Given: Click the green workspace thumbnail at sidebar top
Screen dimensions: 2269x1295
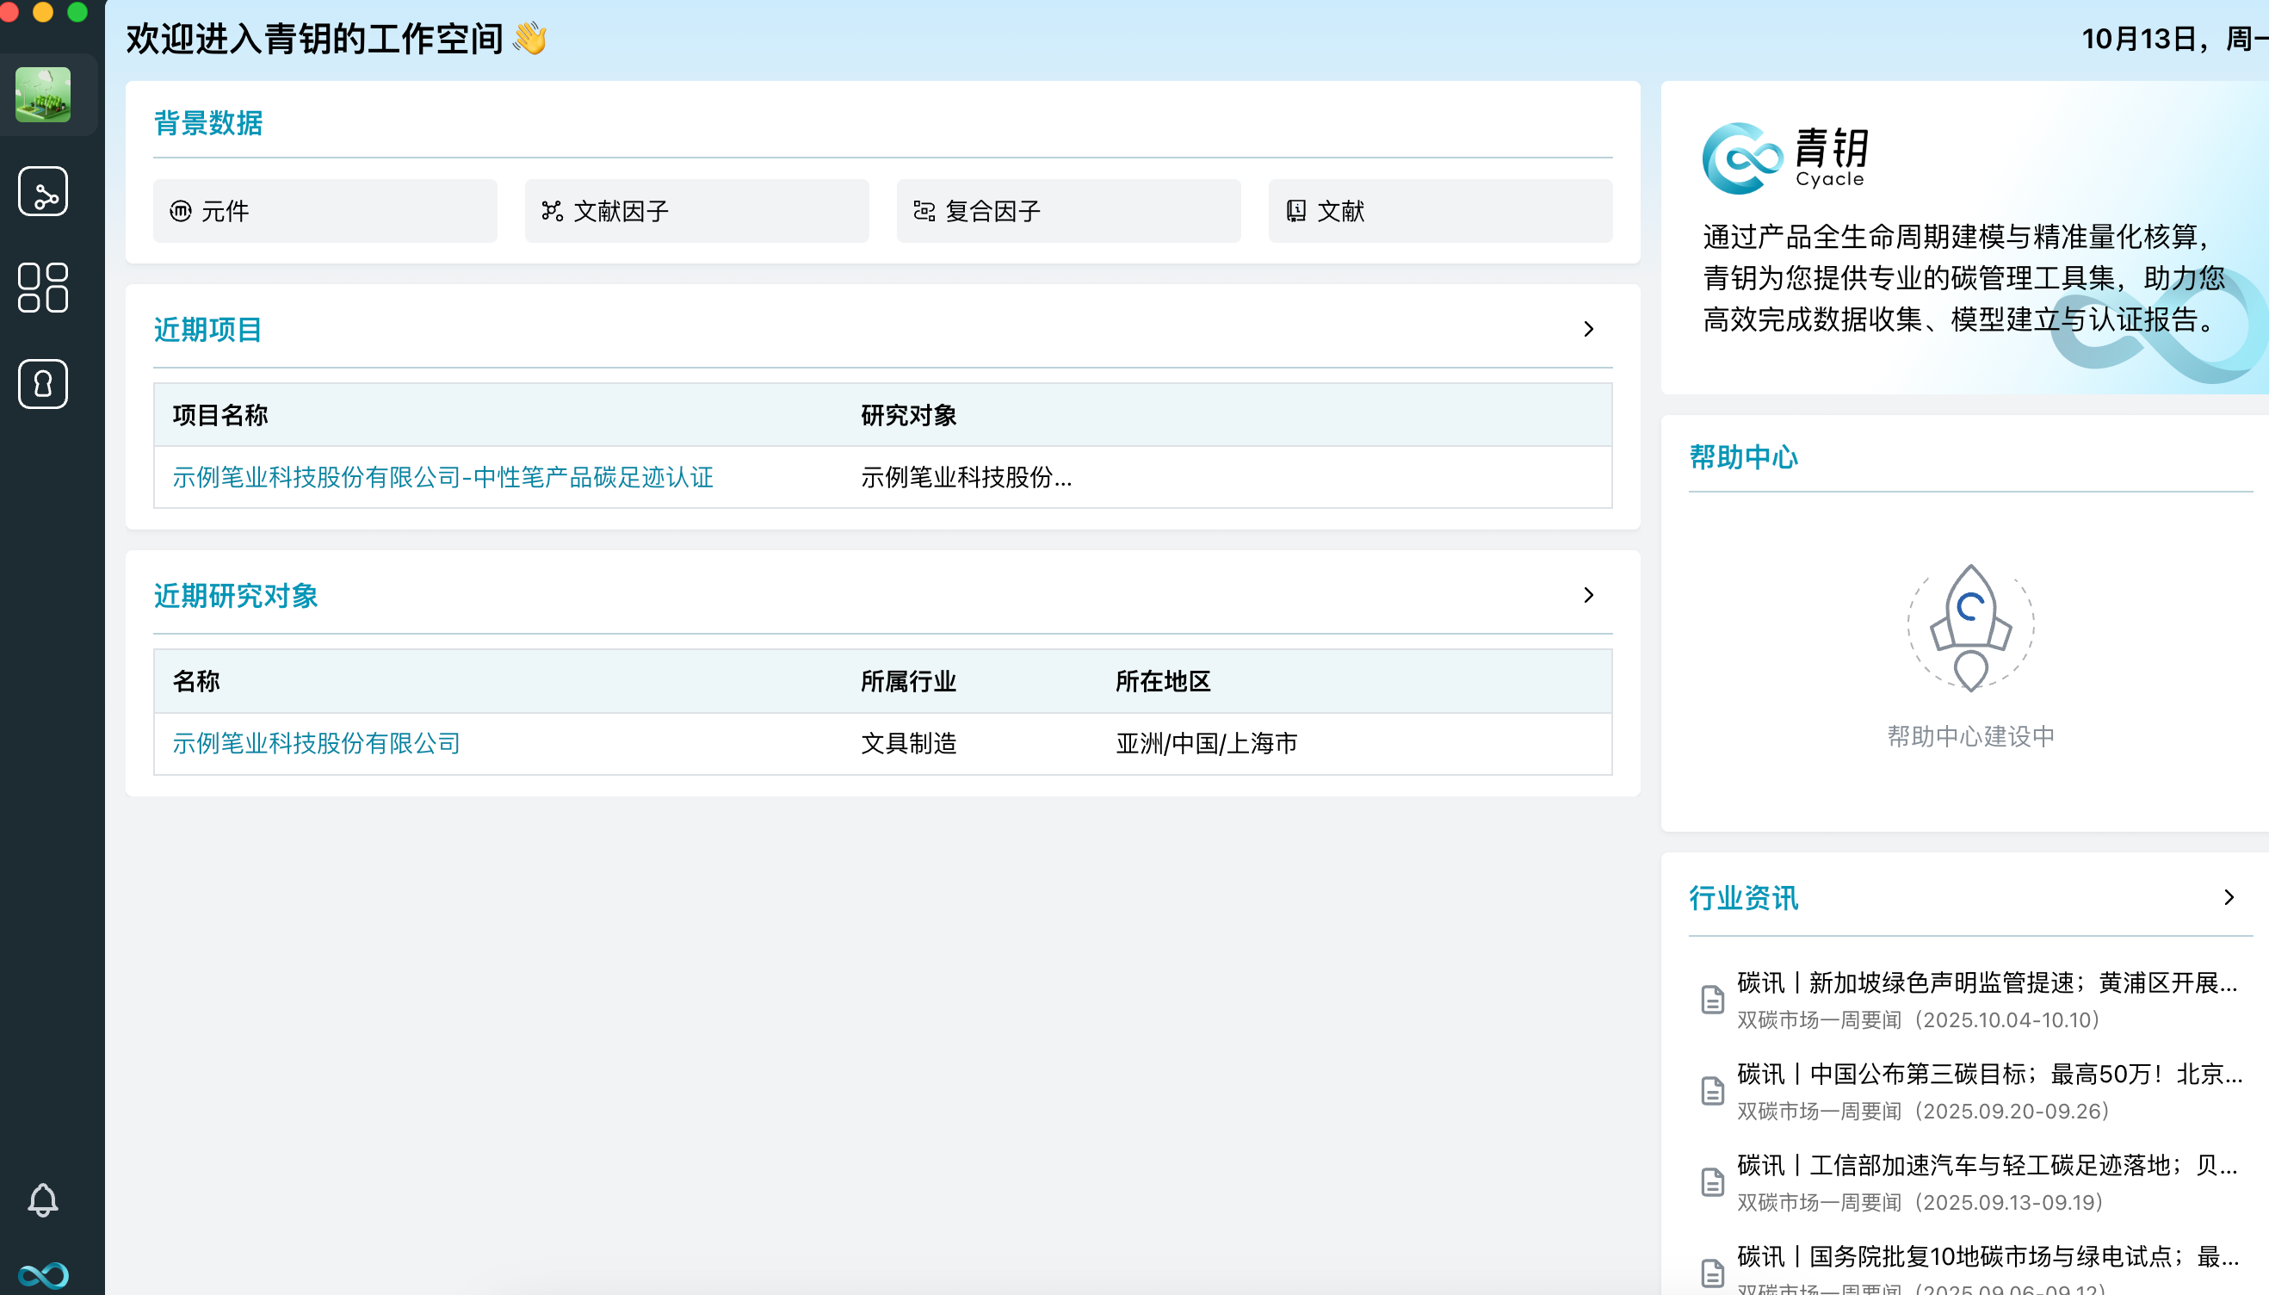Looking at the screenshot, I should (42, 96).
